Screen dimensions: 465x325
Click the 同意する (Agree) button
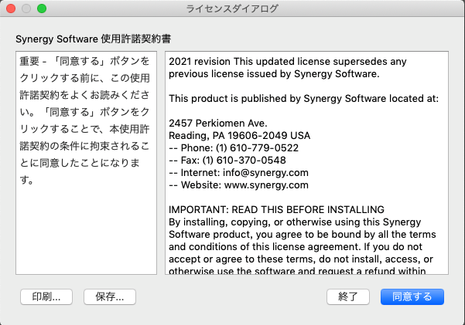coord(412,296)
